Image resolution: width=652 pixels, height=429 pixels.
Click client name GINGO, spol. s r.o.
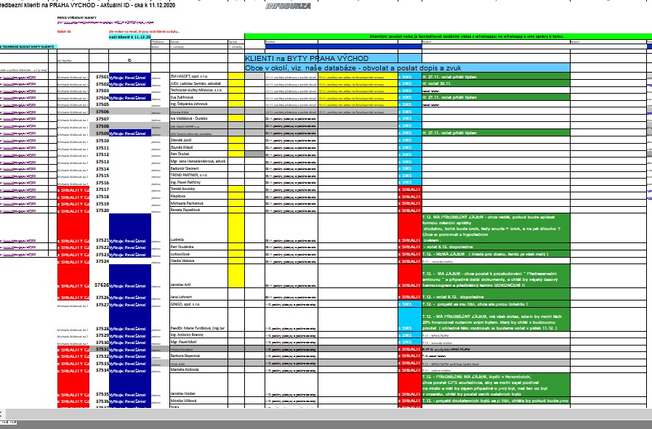(x=185, y=304)
